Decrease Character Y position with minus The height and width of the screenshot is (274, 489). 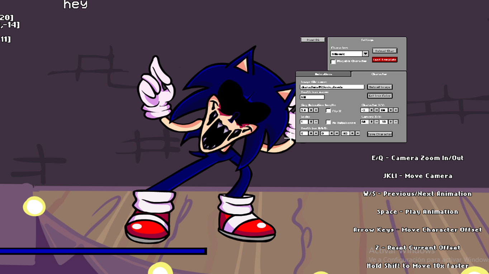[x=396, y=110]
